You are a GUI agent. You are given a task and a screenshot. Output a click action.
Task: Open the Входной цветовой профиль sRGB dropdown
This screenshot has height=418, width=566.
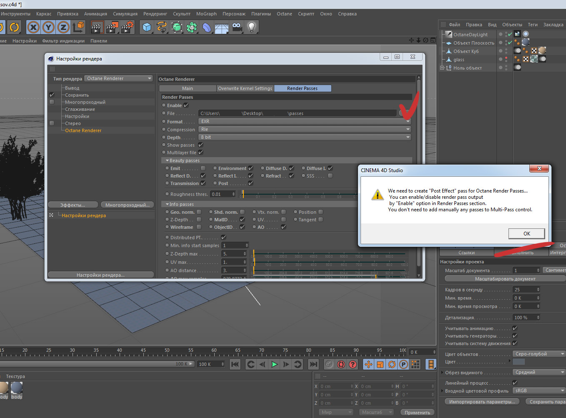point(539,391)
